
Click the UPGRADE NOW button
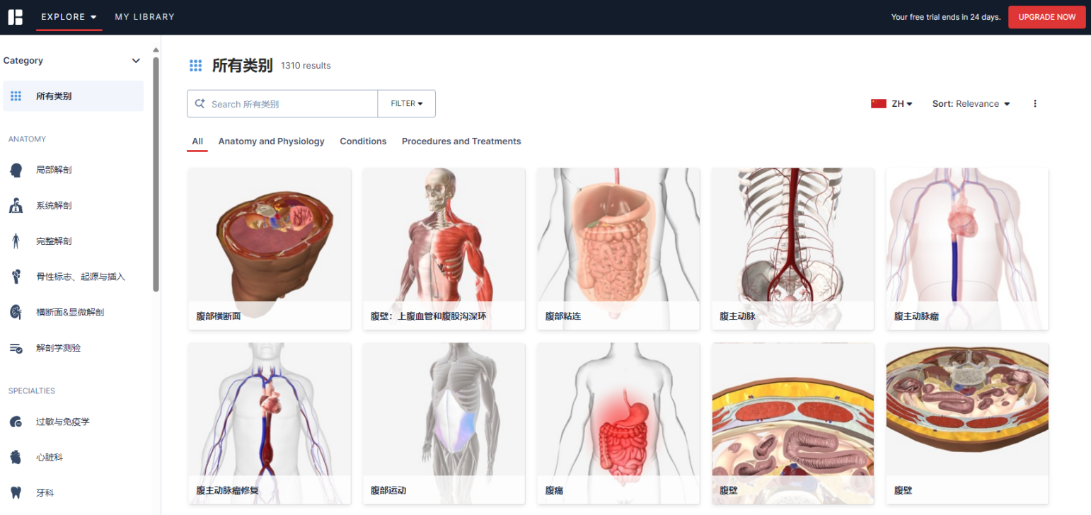tap(1046, 17)
